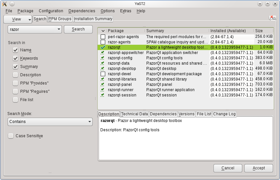
Task: Click the "SPAM catalogue inquiry" summary cell
Action: tap(177, 42)
